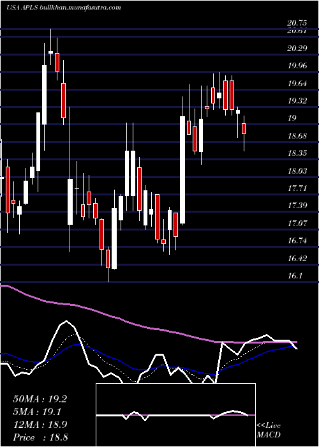
Task: Click the last red candlestick on the chart
Action: tap(244, 128)
